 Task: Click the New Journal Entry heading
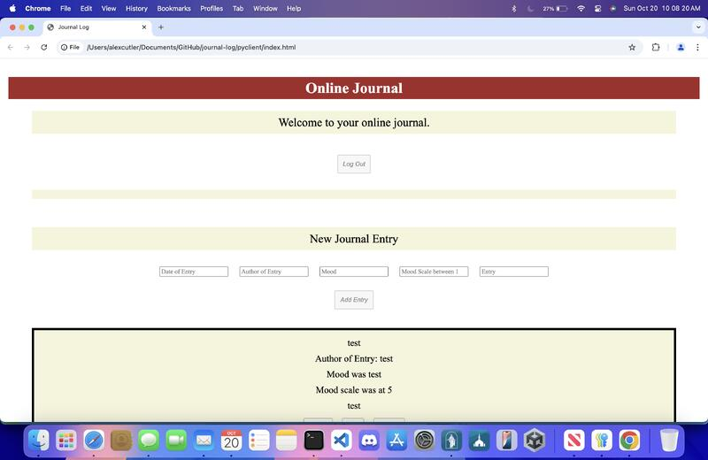(x=354, y=239)
